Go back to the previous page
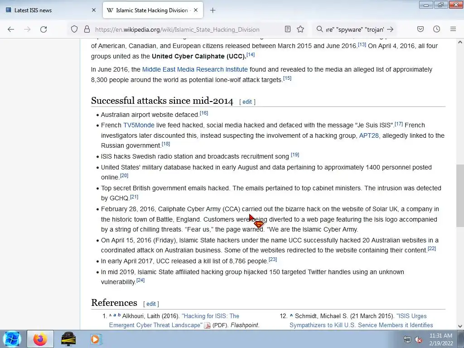The height and width of the screenshot is (348, 464). coord(11,29)
